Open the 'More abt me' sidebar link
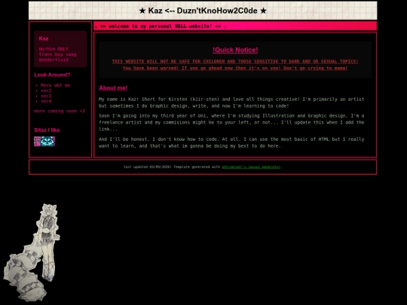This screenshot has height=305, width=407. click(55, 85)
